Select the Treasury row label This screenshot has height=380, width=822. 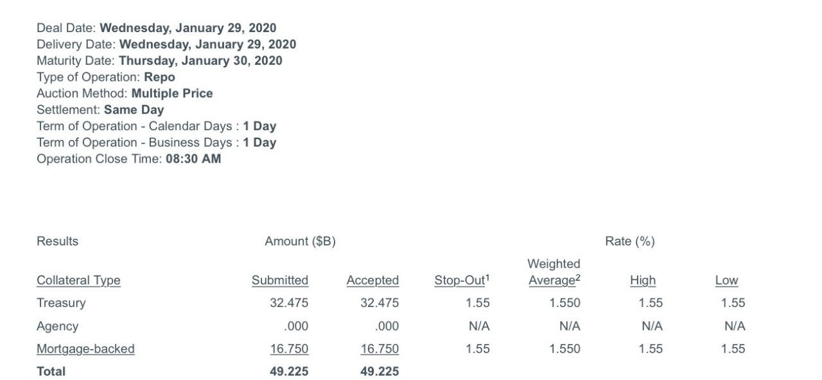[61, 302]
